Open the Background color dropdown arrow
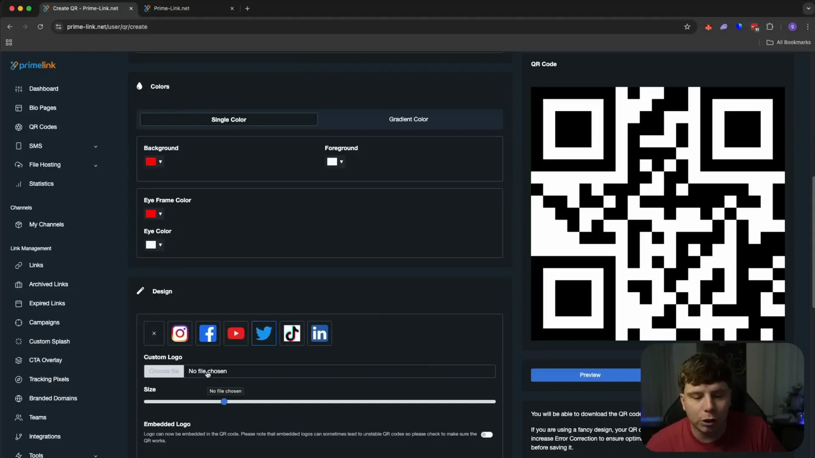The width and height of the screenshot is (815, 458). 160,162
